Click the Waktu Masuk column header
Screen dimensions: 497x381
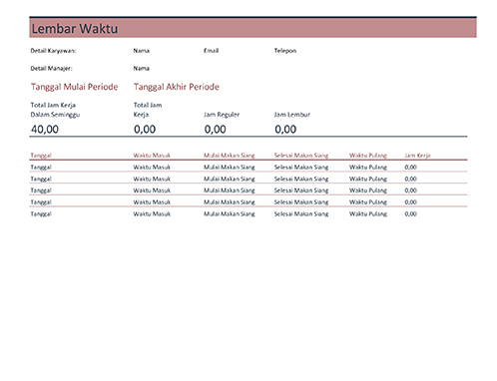(x=152, y=156)
